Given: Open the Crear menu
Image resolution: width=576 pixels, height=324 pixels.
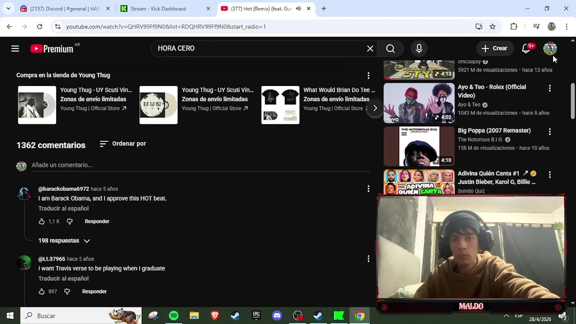Looking at the screenshot, I should (495, 49).
